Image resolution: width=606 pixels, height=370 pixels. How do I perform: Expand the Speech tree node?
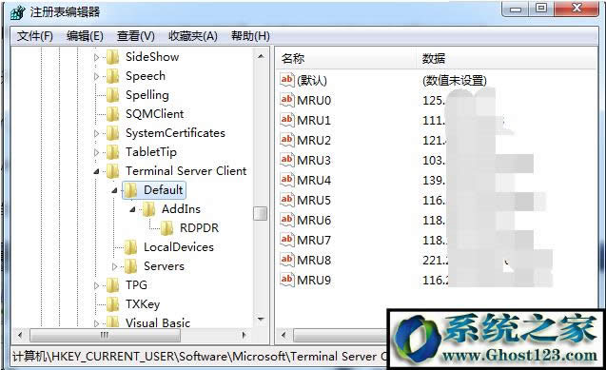click(x=96, y=76)
